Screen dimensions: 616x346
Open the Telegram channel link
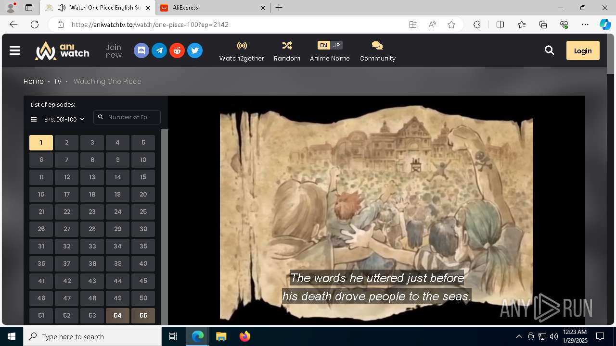click(x=159, y=50)
